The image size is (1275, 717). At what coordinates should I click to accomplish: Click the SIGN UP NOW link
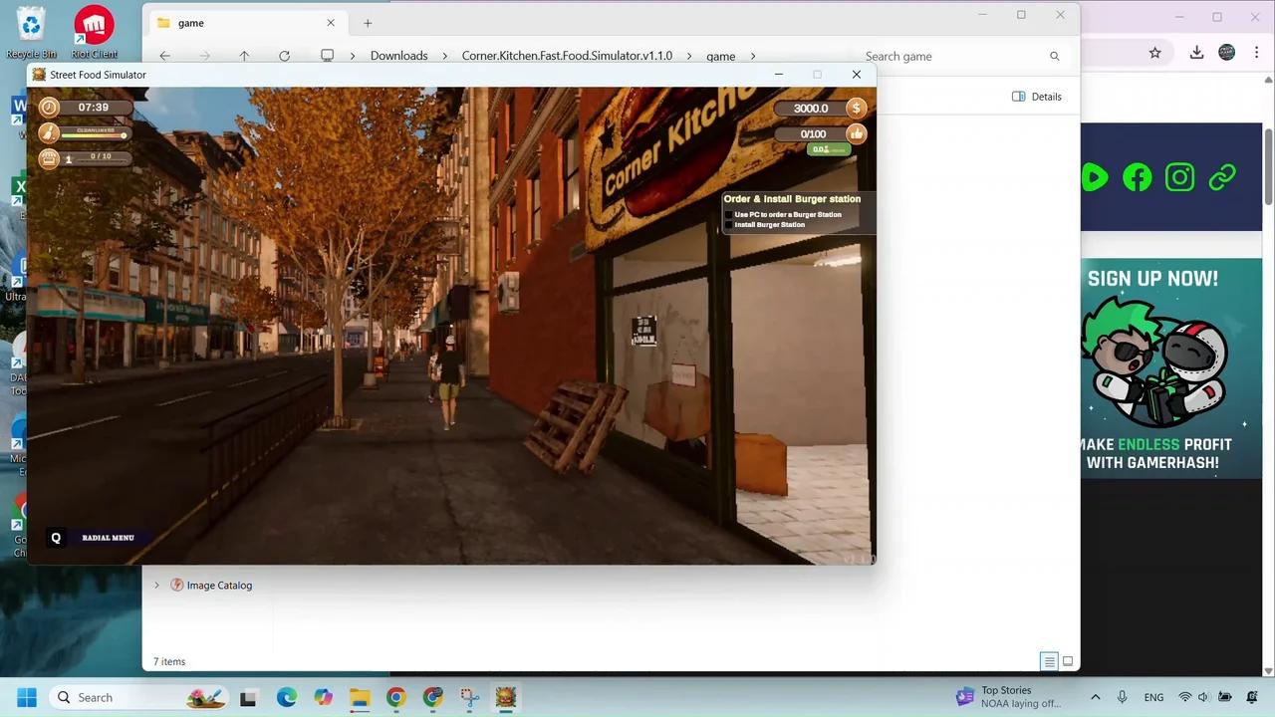(x=1152, y=278)
